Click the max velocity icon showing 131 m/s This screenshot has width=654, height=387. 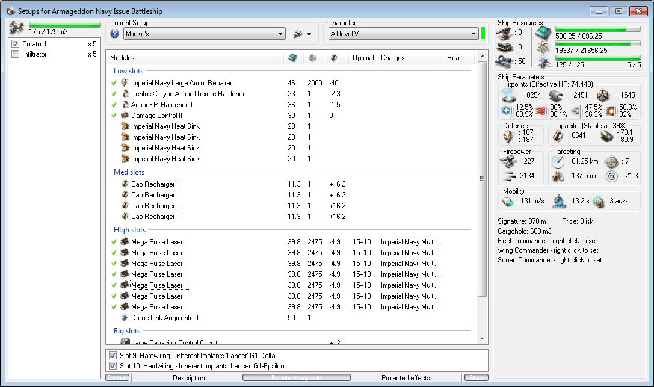(x=508, y=202)
